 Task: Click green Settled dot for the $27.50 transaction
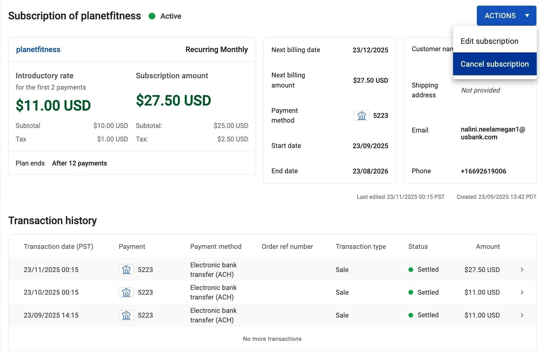pyautogui.click(x=411, y=270)
